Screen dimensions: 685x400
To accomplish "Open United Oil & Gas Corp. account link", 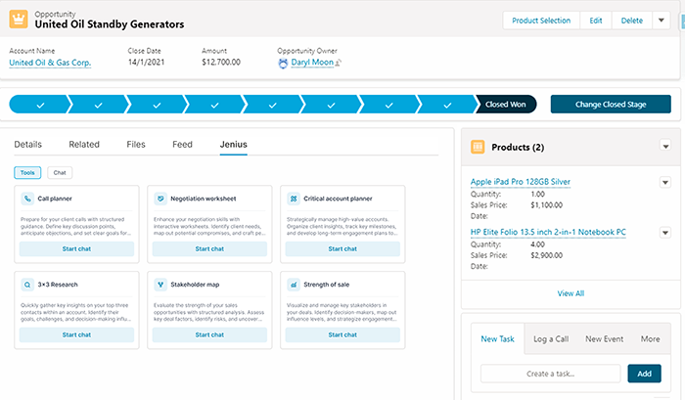I will 50,63.
